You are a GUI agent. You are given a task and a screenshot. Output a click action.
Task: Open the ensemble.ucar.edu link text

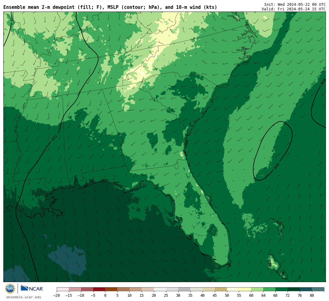[x=24, y=297]
